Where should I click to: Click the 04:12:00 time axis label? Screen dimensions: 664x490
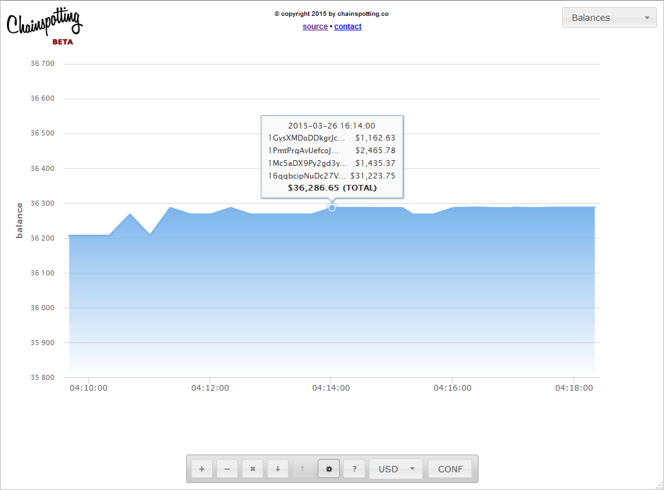point(210,388)
